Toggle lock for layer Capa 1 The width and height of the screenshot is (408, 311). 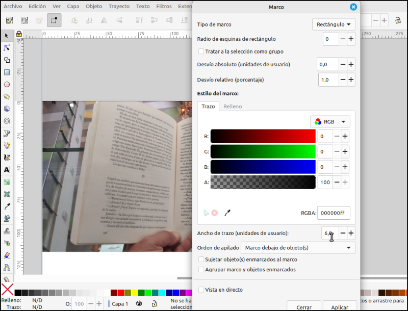(155, 303)
